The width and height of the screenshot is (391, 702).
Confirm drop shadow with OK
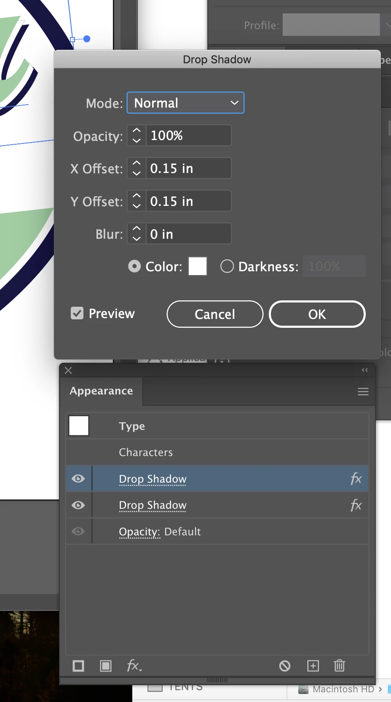click(317, 314)
